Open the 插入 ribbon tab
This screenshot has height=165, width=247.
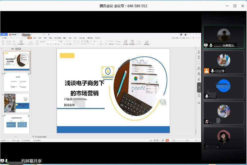35,38
